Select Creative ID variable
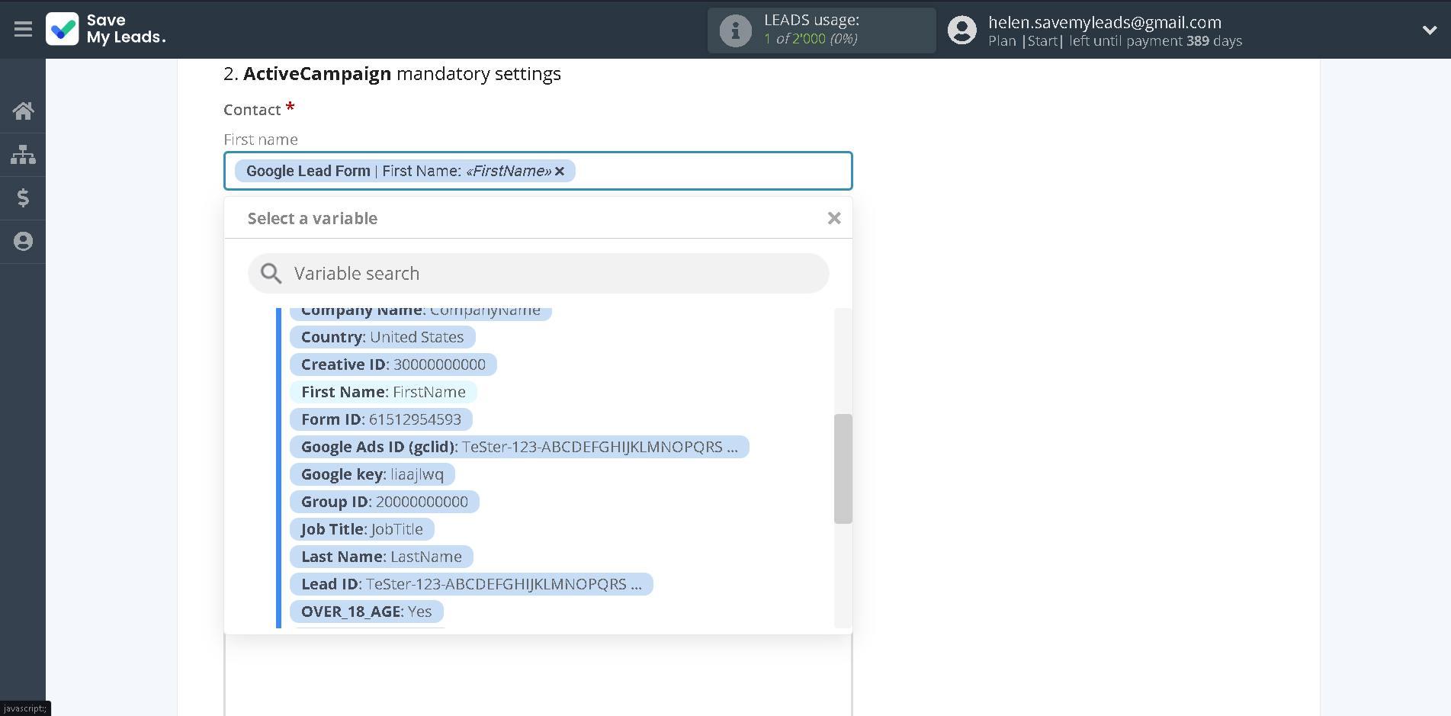1451x716 pixels. pyautogui.click(x=393, y=364)
